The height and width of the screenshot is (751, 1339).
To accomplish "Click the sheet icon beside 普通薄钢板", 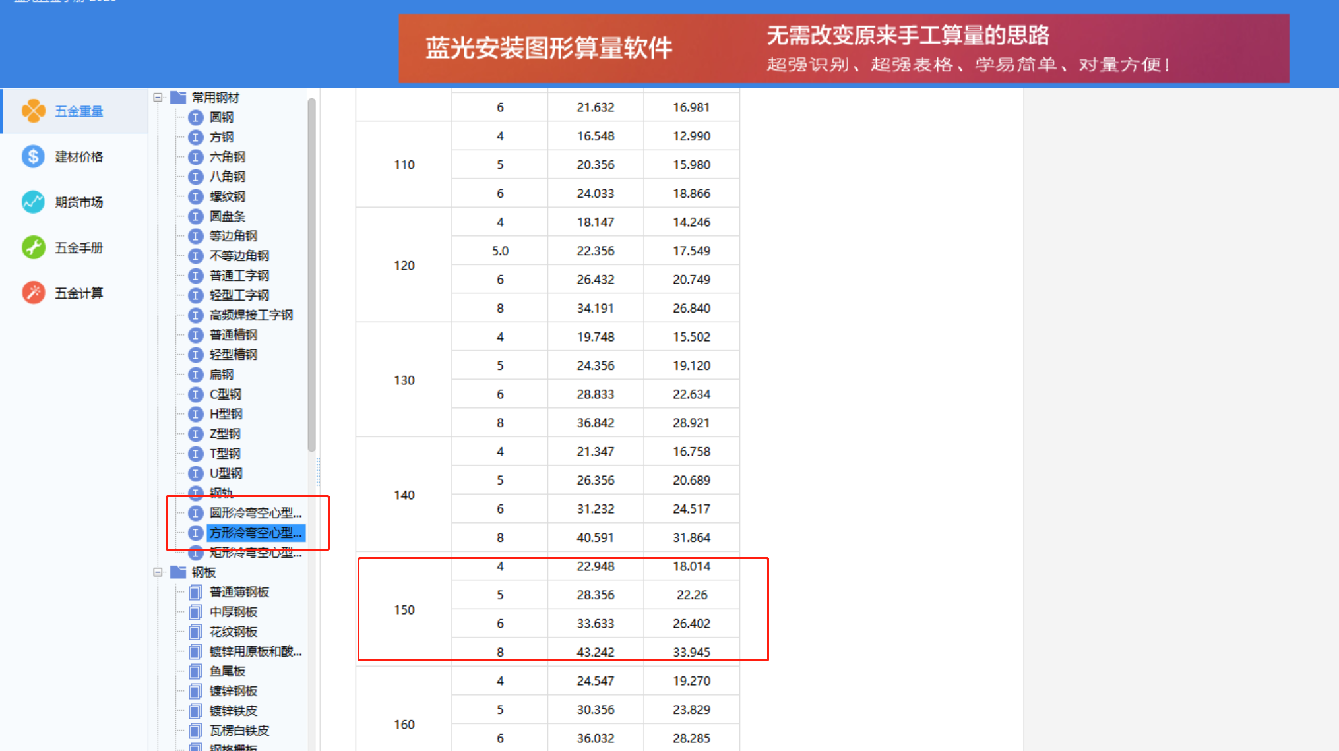I will (x=195, y=592).
